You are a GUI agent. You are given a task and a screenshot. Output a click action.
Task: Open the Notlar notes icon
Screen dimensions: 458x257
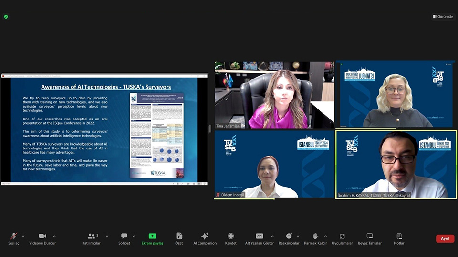tap(399, 238)
